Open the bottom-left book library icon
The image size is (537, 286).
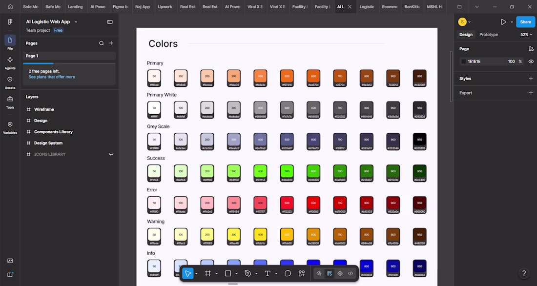[x=10, y=275]
